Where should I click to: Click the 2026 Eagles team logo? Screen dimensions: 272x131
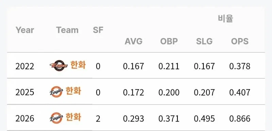point(56,118)
